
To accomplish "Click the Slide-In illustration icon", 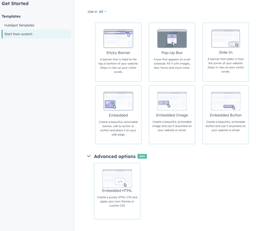I will pos(226,38).
